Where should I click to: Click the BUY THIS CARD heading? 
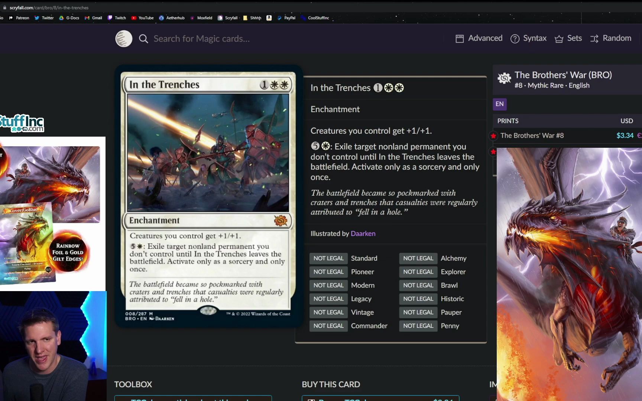tap(331, 385)
